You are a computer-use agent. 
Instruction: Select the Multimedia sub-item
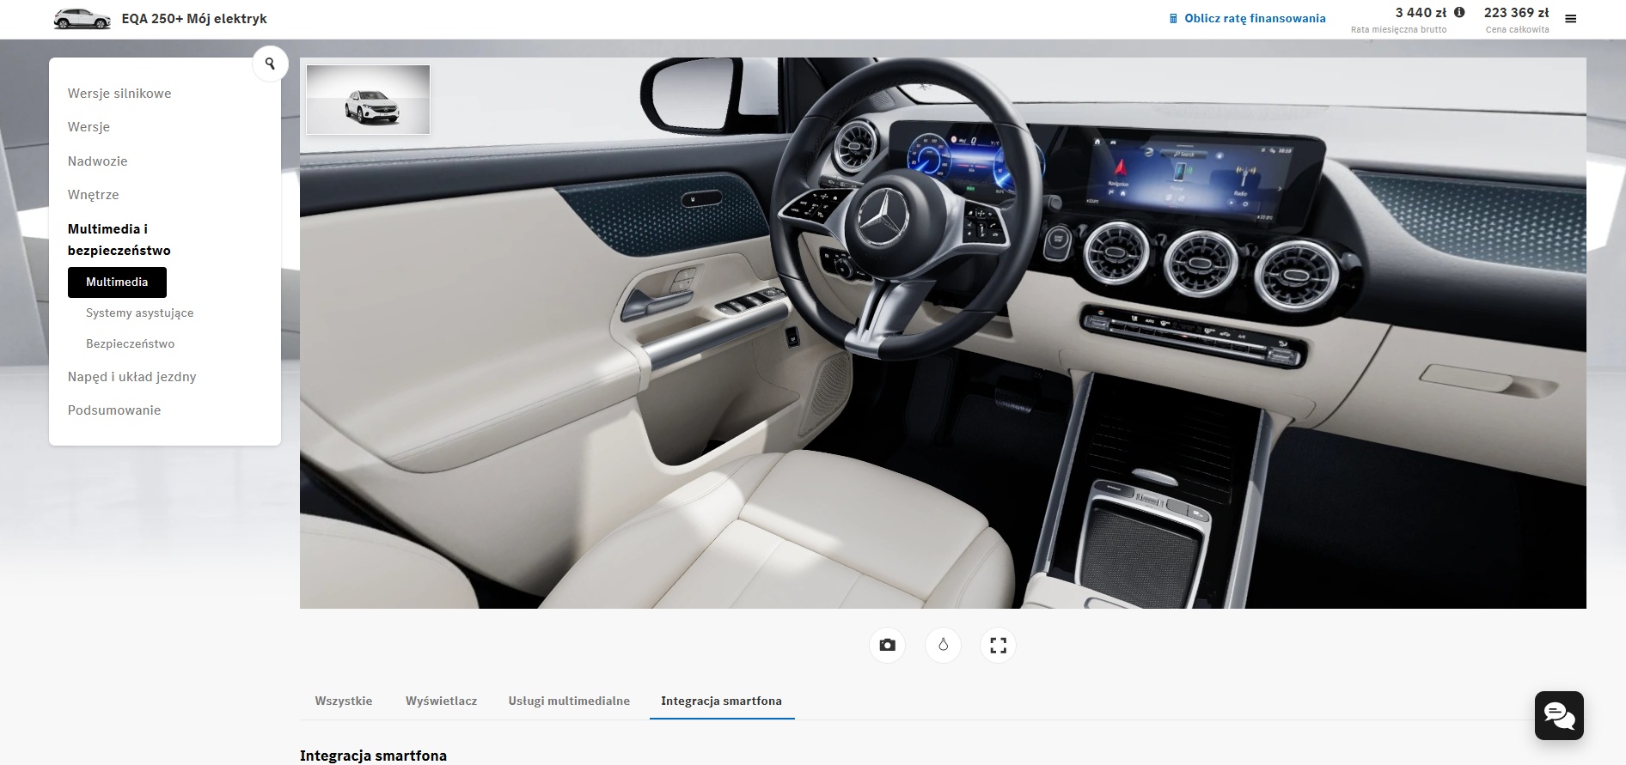[x=117, y=282]
